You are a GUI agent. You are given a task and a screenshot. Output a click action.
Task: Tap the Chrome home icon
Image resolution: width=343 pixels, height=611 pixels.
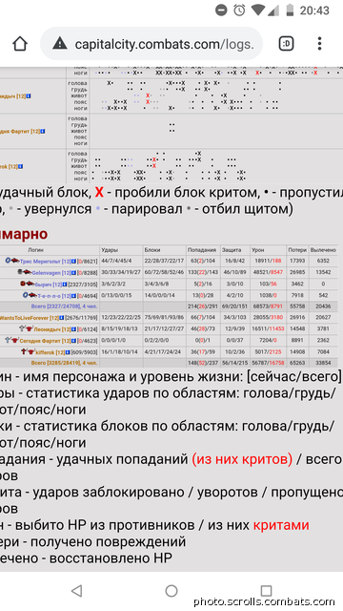[20, 44]
